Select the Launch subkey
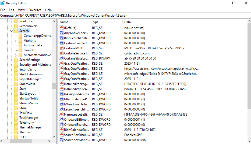Viewport: 251px width, 144px height. click(x=29, y=50)
